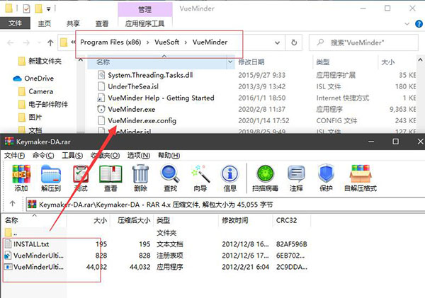Screen dimensions: 425x298
Task: Click the View (查看) book icon
Action: [110, 174]
